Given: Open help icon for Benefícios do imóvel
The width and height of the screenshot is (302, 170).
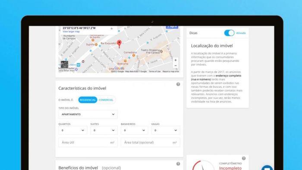Looking at the screenshot, I should [x=178, y=164].
